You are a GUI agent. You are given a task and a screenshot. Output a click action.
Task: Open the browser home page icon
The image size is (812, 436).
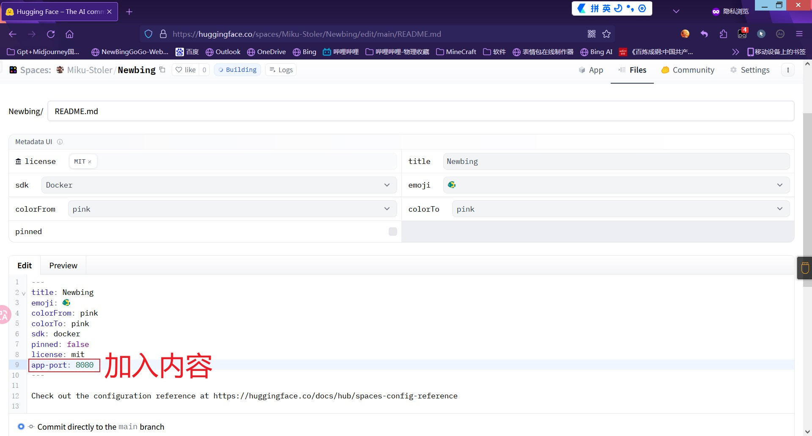[69, 34]
